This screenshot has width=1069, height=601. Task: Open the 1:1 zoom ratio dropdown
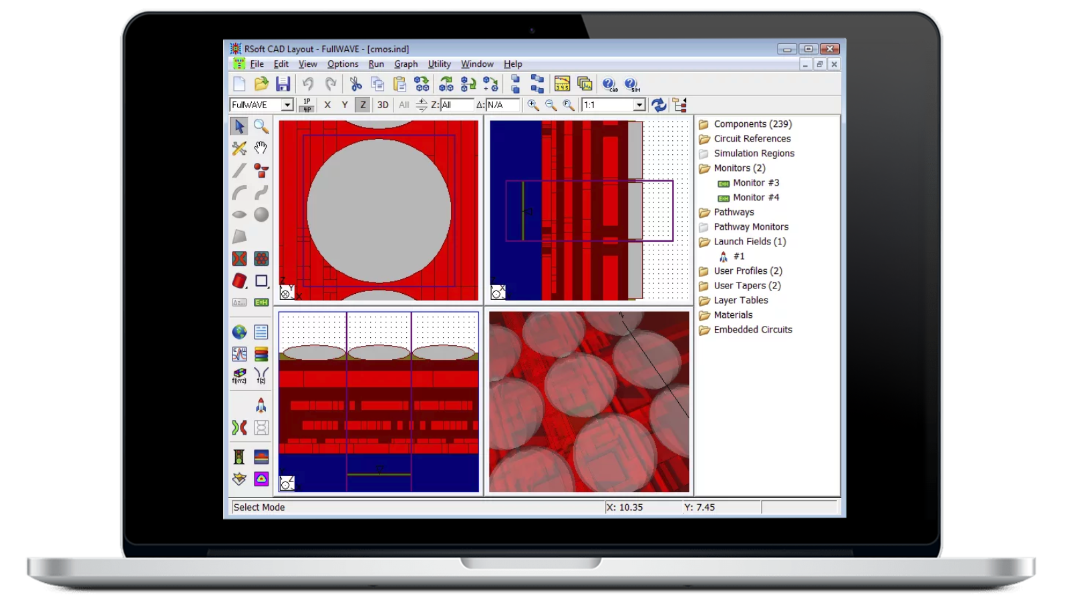point(638,105)
